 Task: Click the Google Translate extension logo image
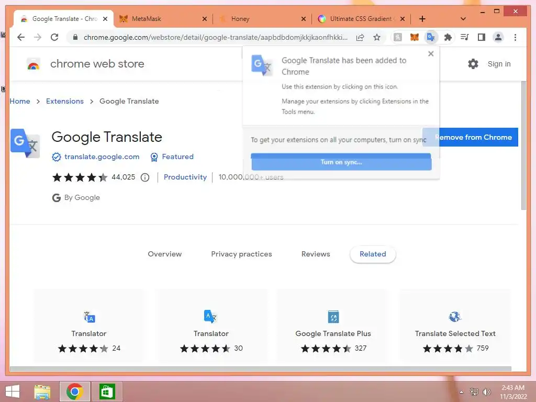[x=25, y=143]
